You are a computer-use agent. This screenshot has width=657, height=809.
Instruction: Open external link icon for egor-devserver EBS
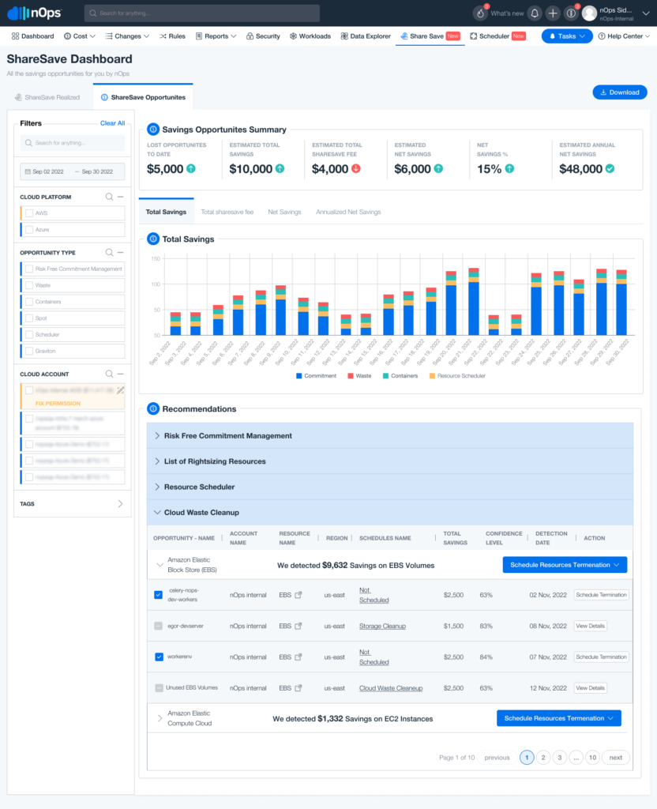[298, 626]
